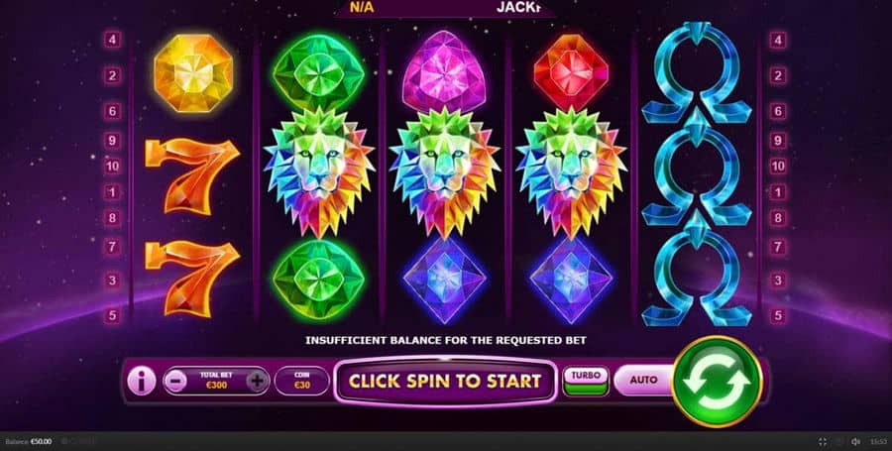Open the coin value €30 selector

(x=301, y=381)
